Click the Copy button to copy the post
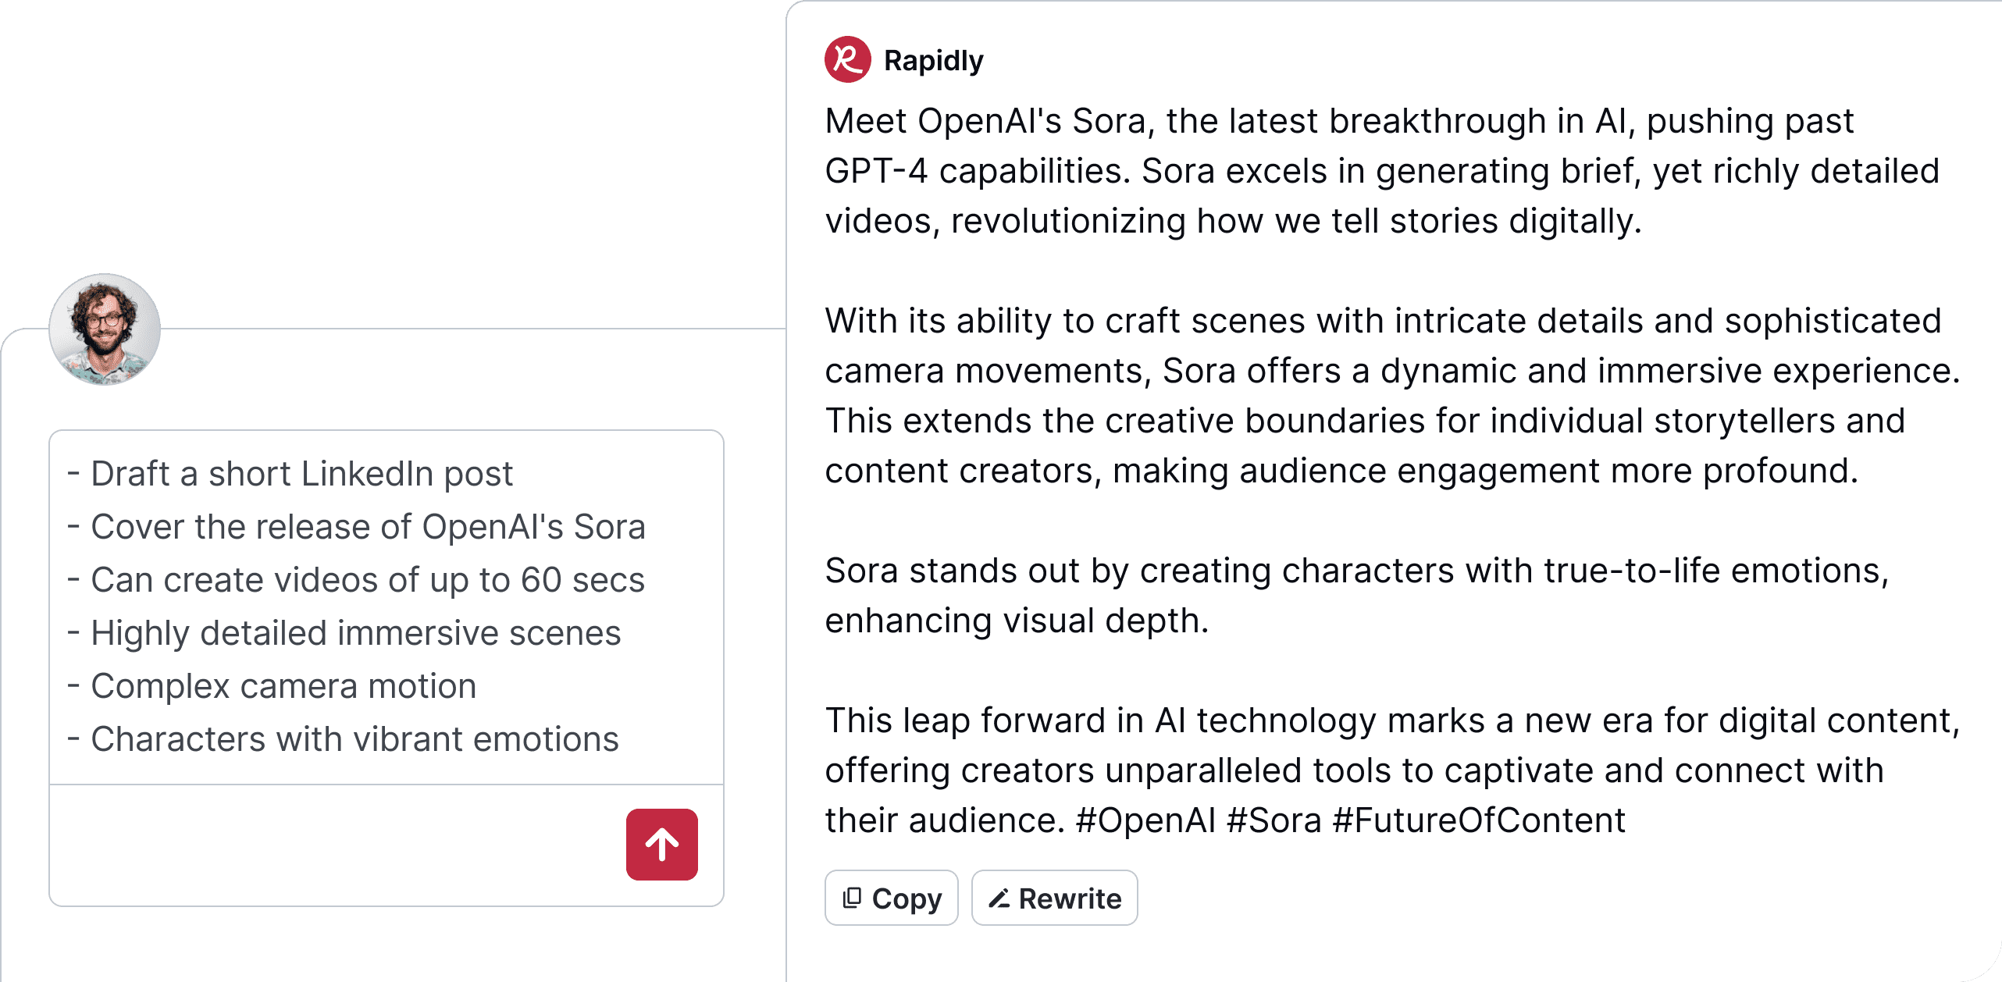 click(x=891, y=897)
